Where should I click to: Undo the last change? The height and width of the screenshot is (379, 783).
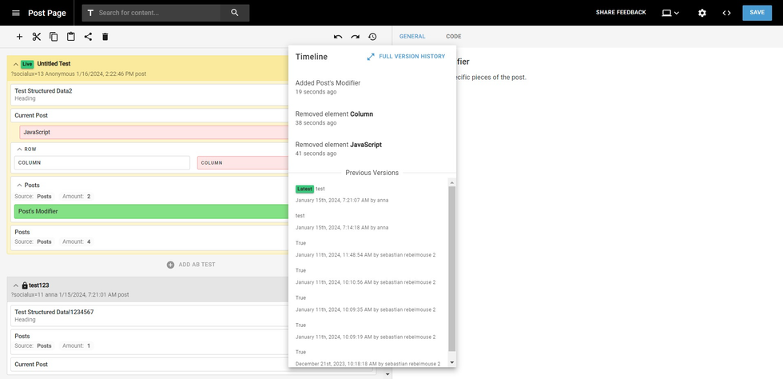coord(338,37)
